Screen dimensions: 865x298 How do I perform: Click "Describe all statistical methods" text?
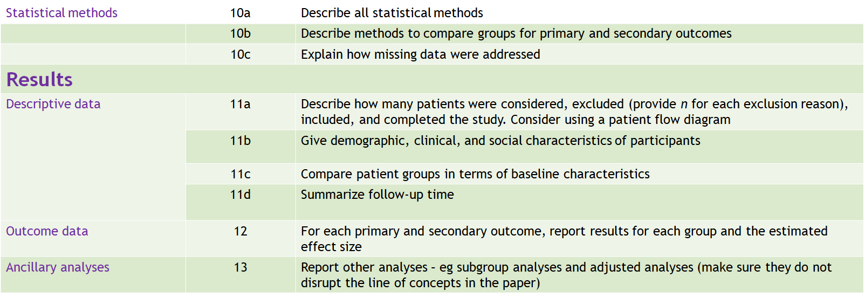pos(392,13)
